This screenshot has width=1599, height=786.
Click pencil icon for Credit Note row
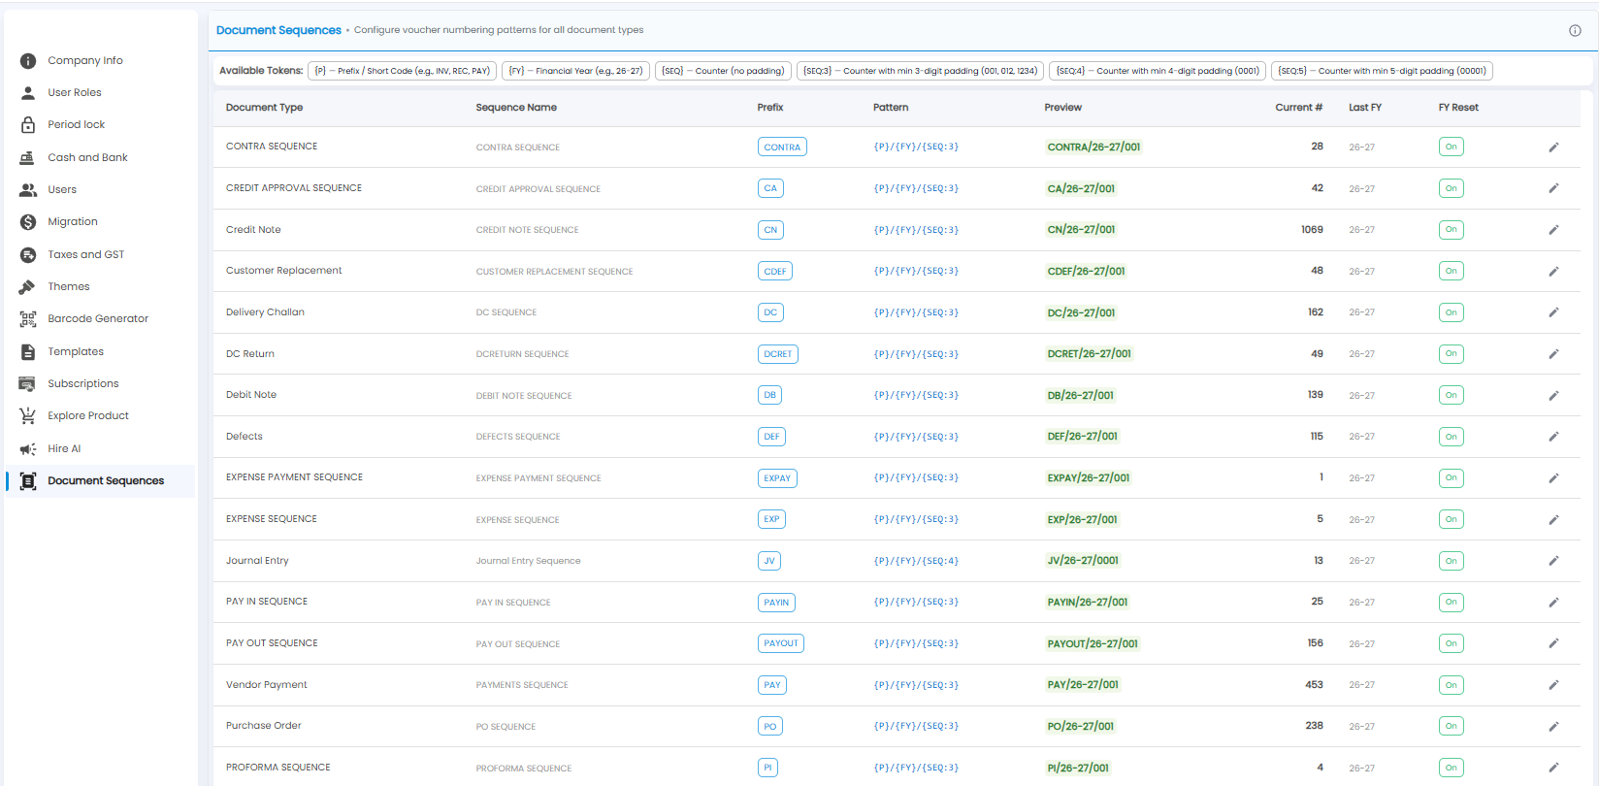1553,230
